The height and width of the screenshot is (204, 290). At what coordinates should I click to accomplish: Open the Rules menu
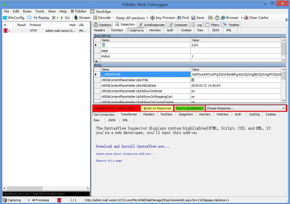click(27, 11)
